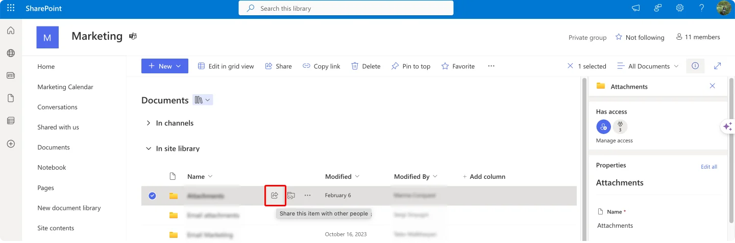
Task: Open the Modified By column dropdown
Action: 416,177
